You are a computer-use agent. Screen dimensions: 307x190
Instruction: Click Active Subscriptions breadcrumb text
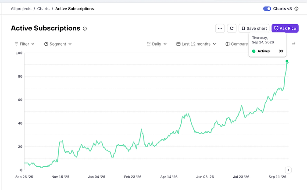click(75, 9)
